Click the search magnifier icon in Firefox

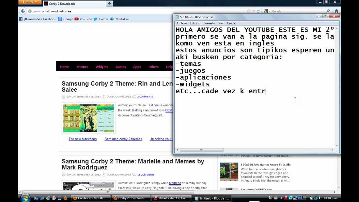(x=328, y=11)
